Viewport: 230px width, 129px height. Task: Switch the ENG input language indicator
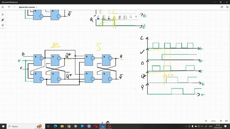[211, 126]
